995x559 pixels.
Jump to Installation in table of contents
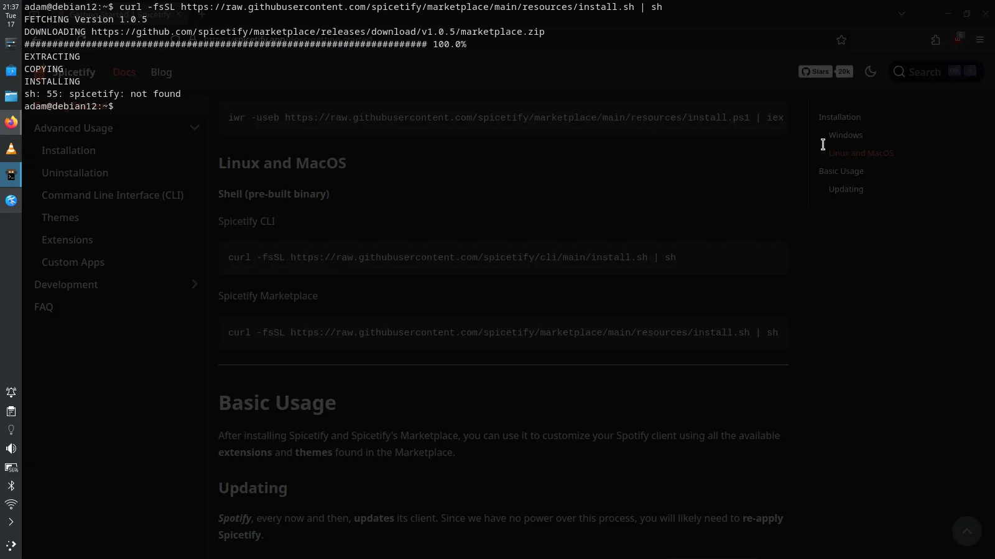(x=840, y=117)
